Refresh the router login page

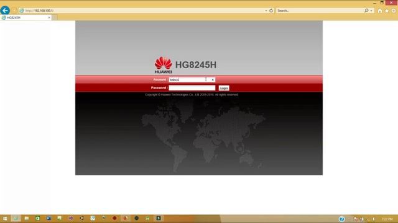pos(271,11)
